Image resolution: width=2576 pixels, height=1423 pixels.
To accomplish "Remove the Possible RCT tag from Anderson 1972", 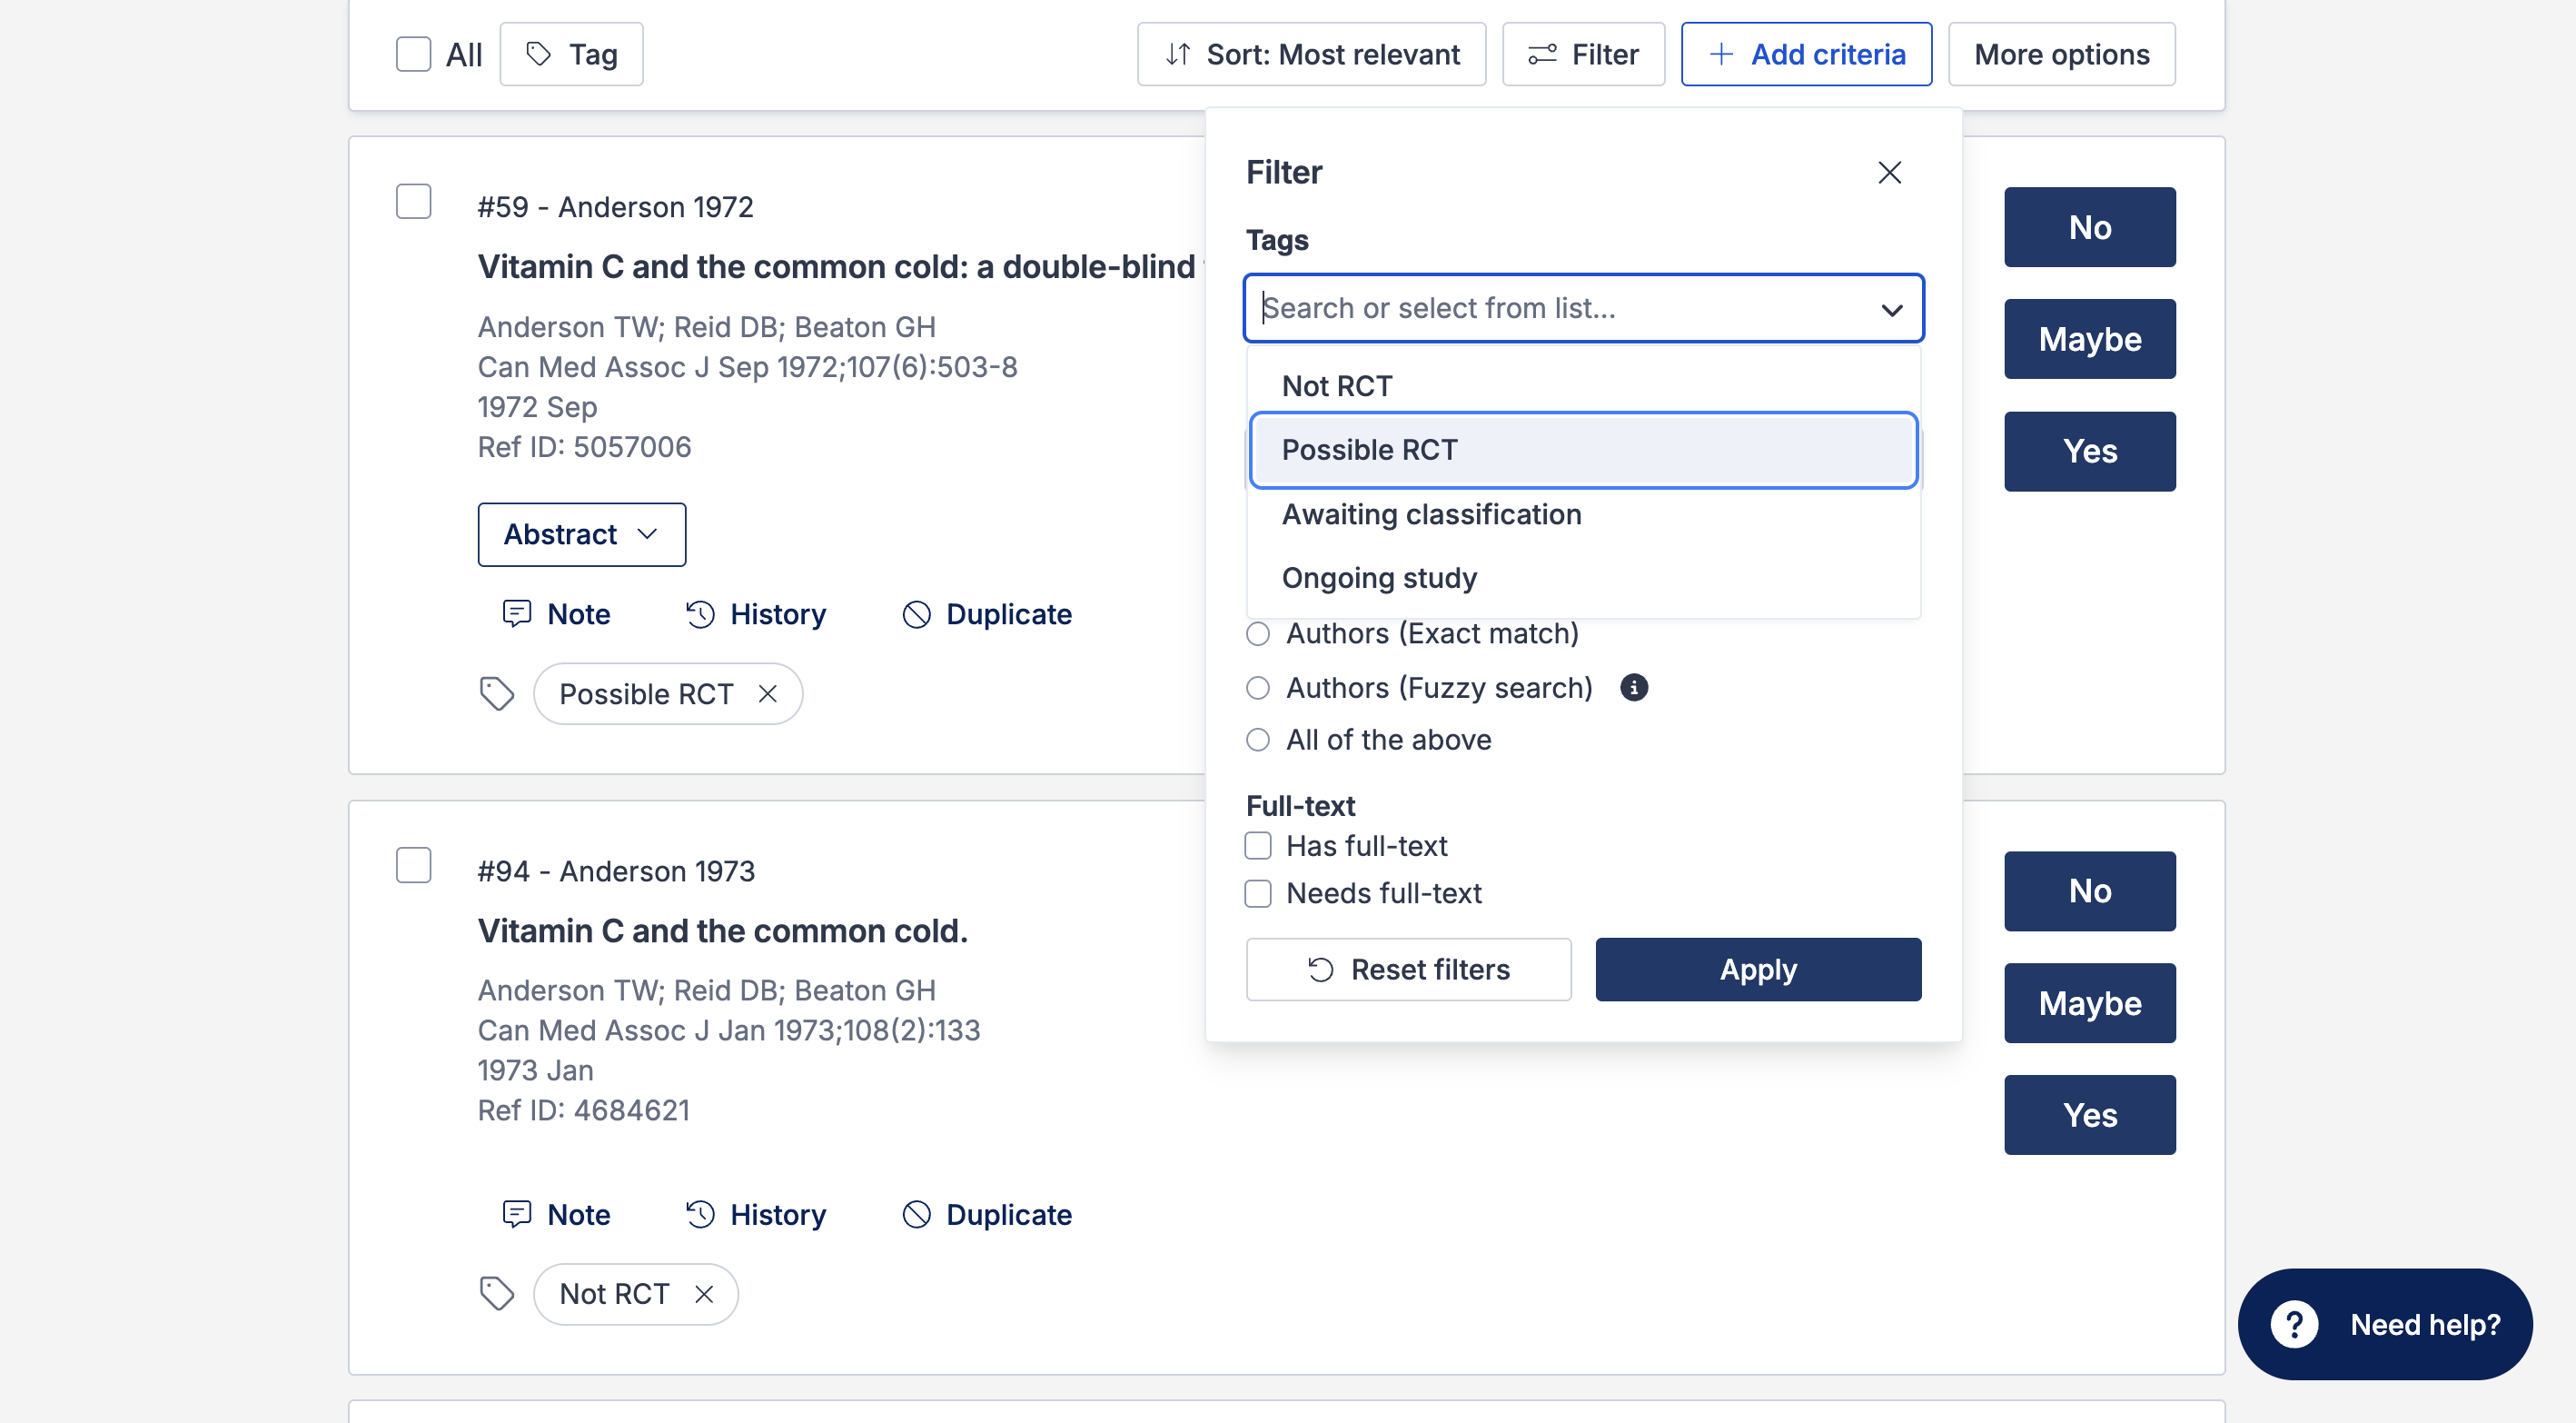I will tap(767, 693).
